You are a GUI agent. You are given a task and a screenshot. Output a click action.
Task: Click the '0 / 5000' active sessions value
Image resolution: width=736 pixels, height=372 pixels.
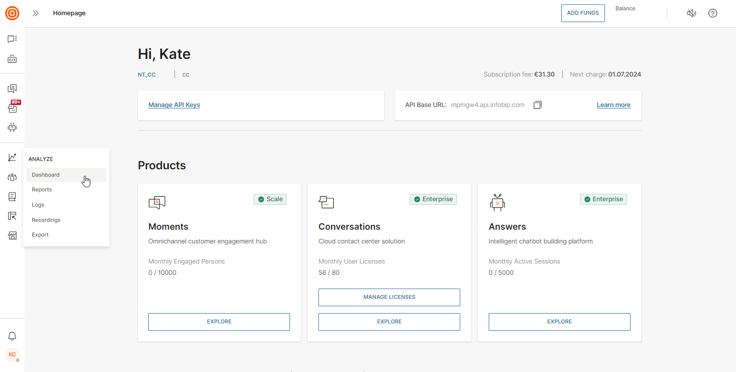pos(501,273)
